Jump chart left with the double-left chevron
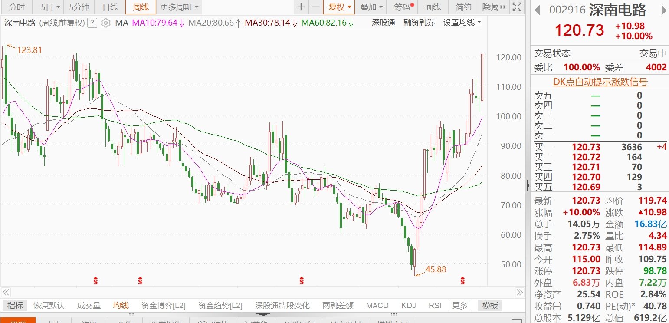 pyautogui.click(x=6, y=292)
